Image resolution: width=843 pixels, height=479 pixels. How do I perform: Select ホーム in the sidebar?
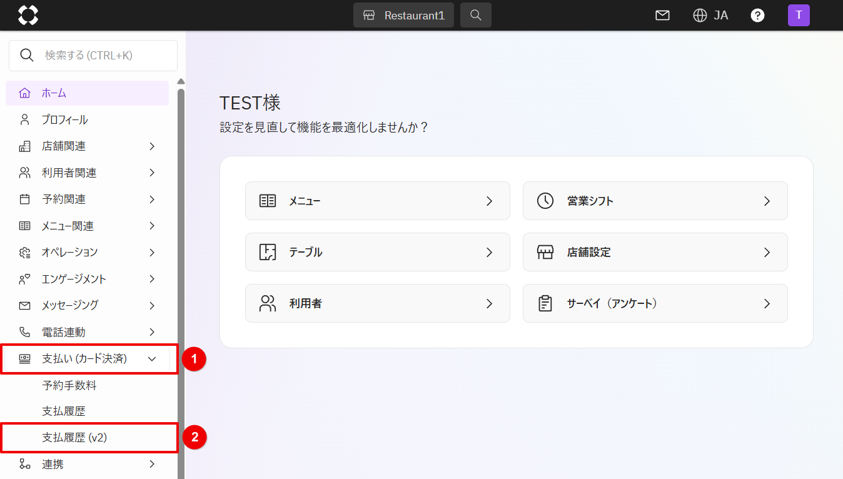[x=88, y=93]
